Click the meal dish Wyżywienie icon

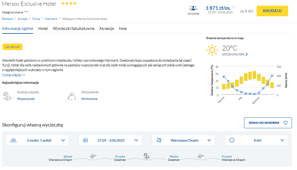click(x=71, y=96)
